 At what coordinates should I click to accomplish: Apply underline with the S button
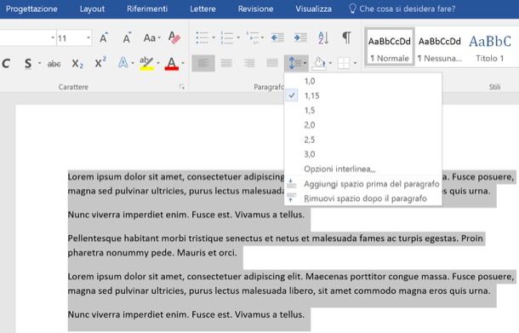28,63
